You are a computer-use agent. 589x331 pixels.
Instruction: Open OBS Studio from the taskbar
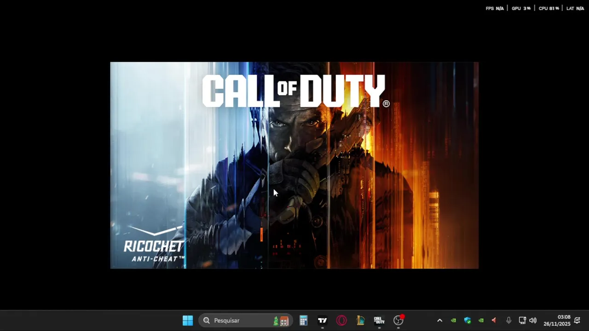(398, 320)
